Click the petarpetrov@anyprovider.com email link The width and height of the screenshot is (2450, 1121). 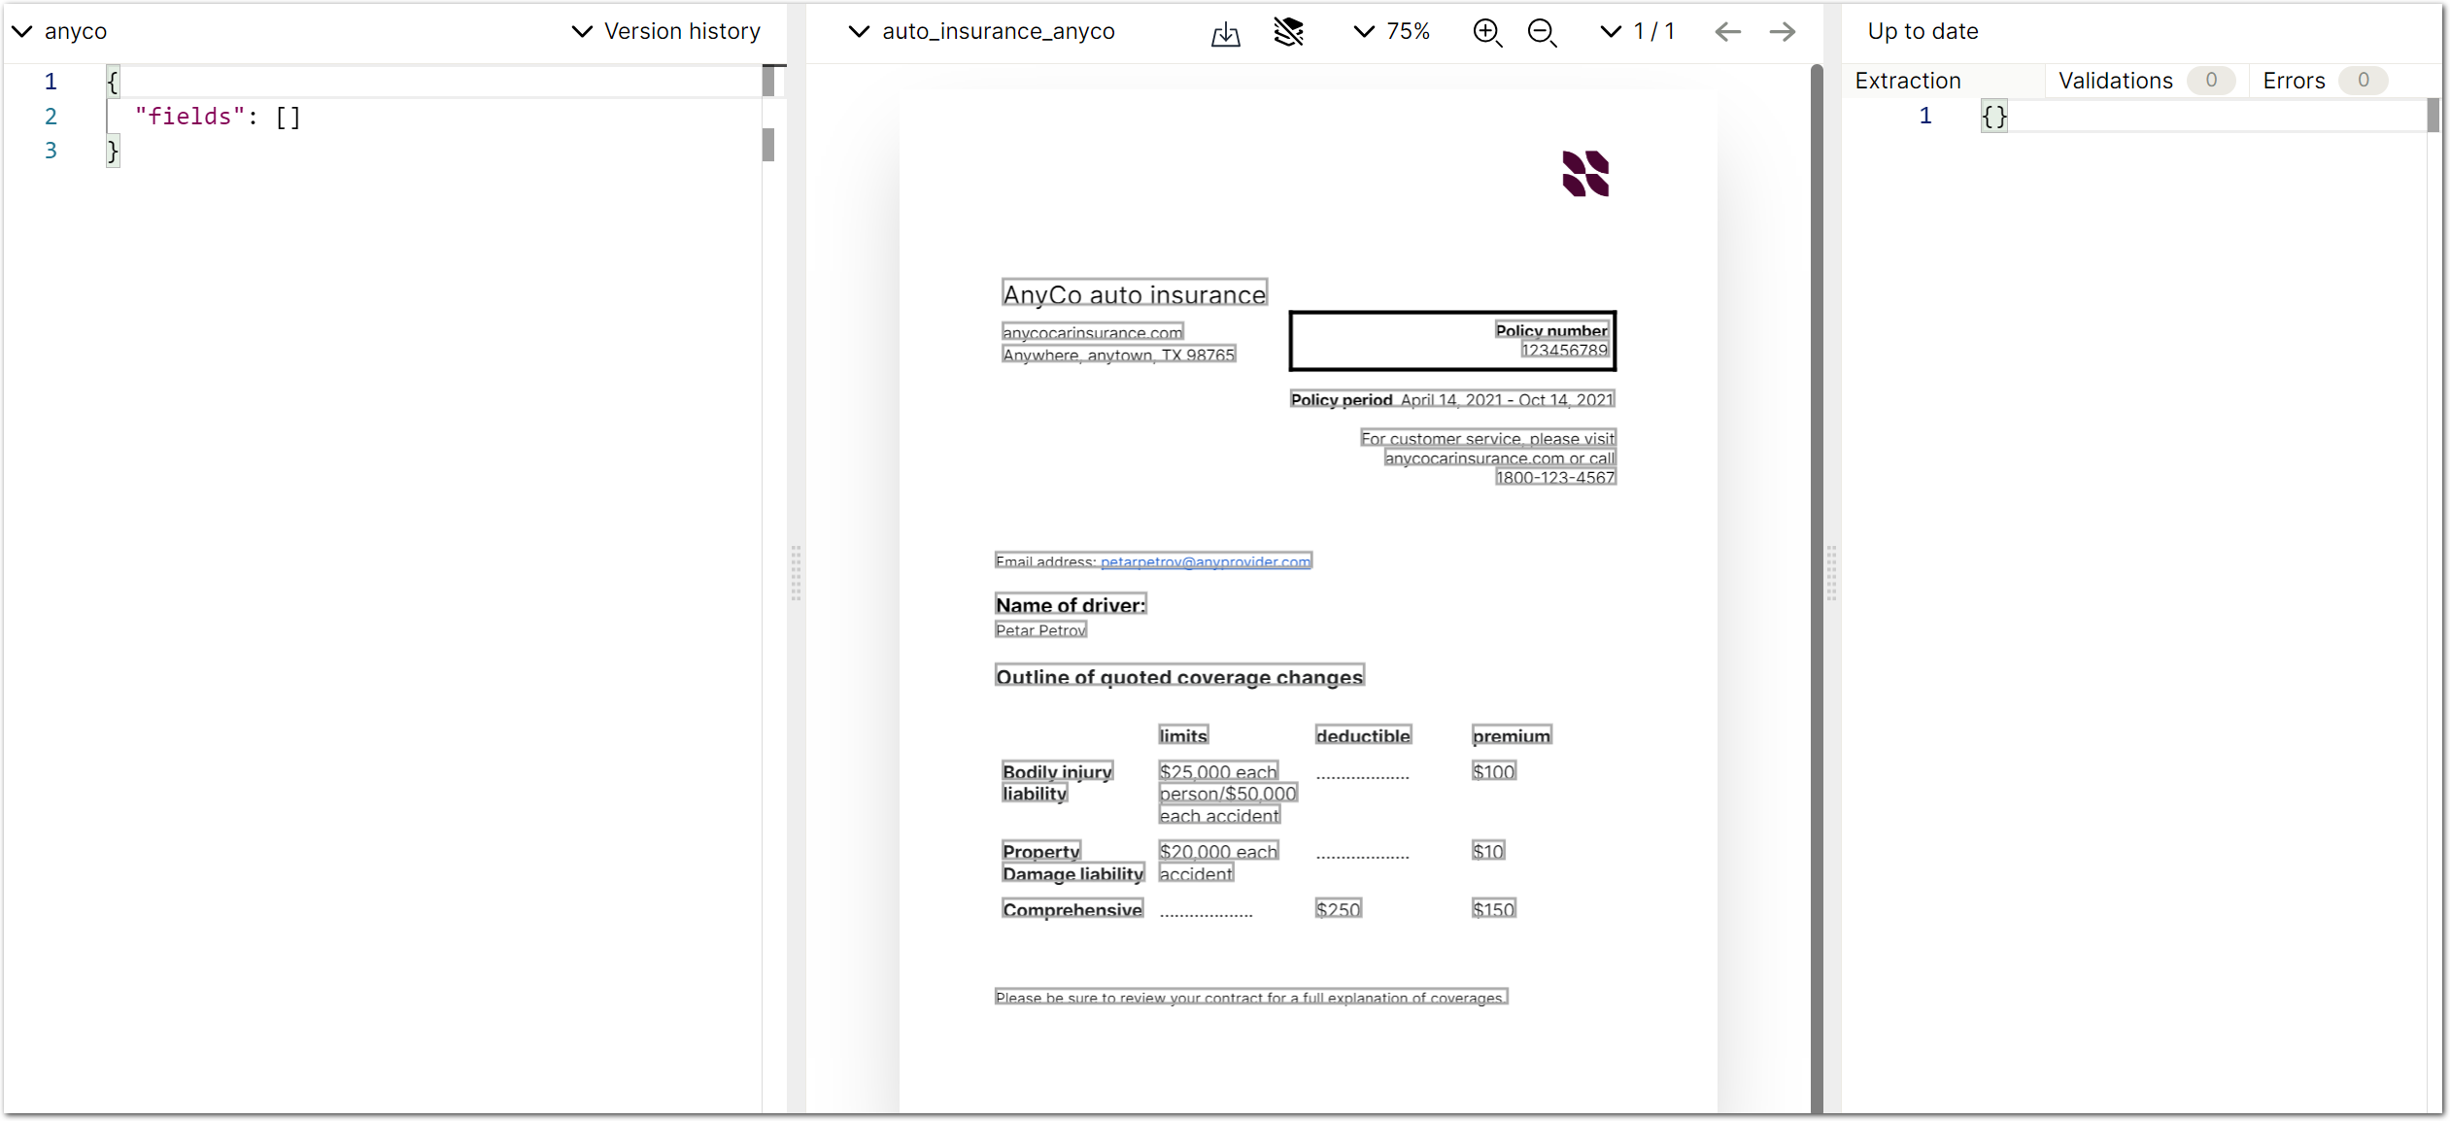click(1205, 561)
